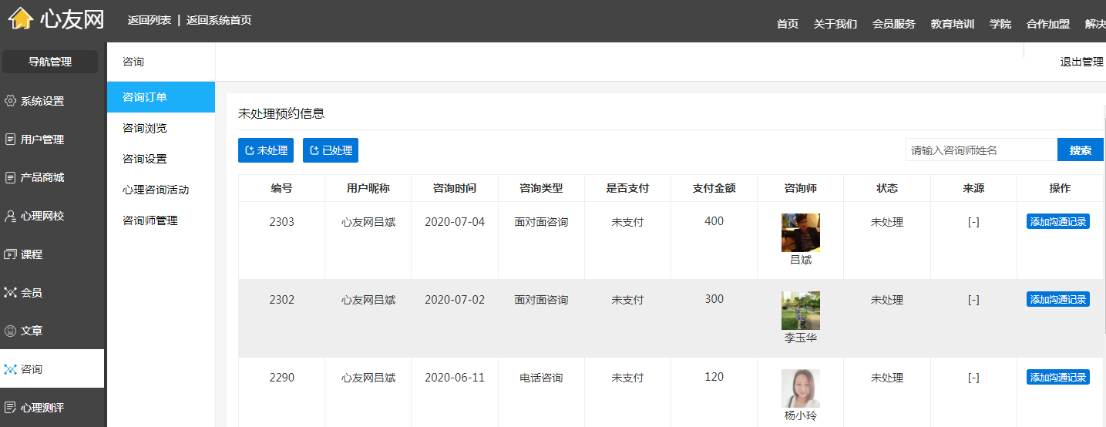Viewport: 1106px width, 427px height.
Task: Open the 产品商城 sidebar icon
Action: 10,177
